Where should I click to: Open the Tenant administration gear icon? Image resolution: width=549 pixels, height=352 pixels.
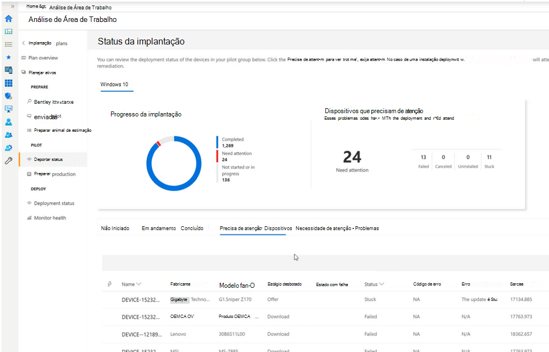click(9, 148)
